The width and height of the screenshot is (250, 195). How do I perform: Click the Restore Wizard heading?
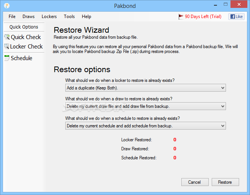81,30
